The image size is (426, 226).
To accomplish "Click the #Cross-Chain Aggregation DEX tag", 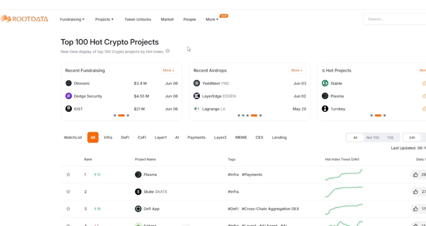I will [270, 209].
